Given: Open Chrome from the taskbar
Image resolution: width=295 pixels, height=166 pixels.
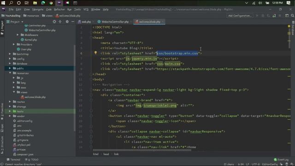Looking at the screenshot, I should coord(51,3).
